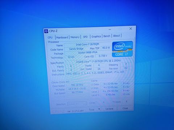
Task: Switch to the Mainboard tab
Action: (62, 38)
